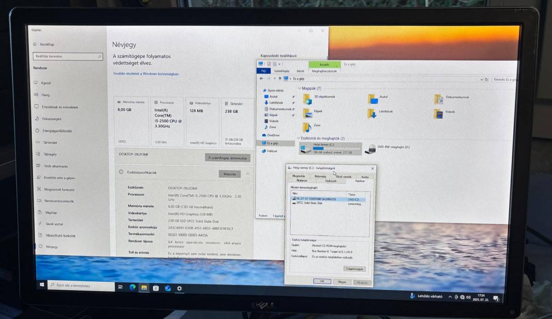Viewport: 552px width, 319px height.
Task: Select the Dokumentumok folder in Mappák
Action: click(x=452, y=99)
